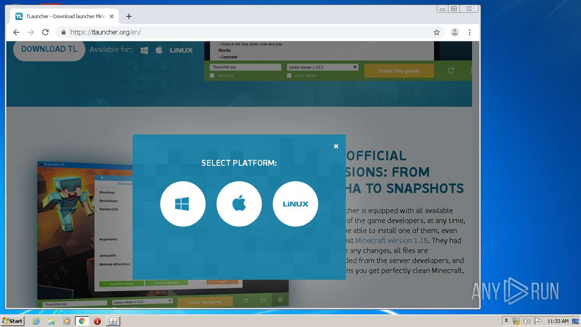Screen dimensions: 581x327
Task: Open the Chrome profile avatar
Action: point(454,32)
